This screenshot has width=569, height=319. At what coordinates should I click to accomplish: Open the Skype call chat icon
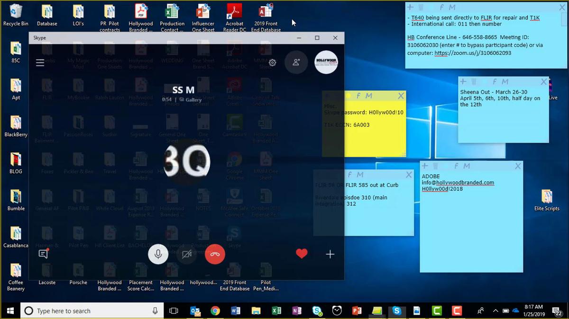tap(43, 254)
